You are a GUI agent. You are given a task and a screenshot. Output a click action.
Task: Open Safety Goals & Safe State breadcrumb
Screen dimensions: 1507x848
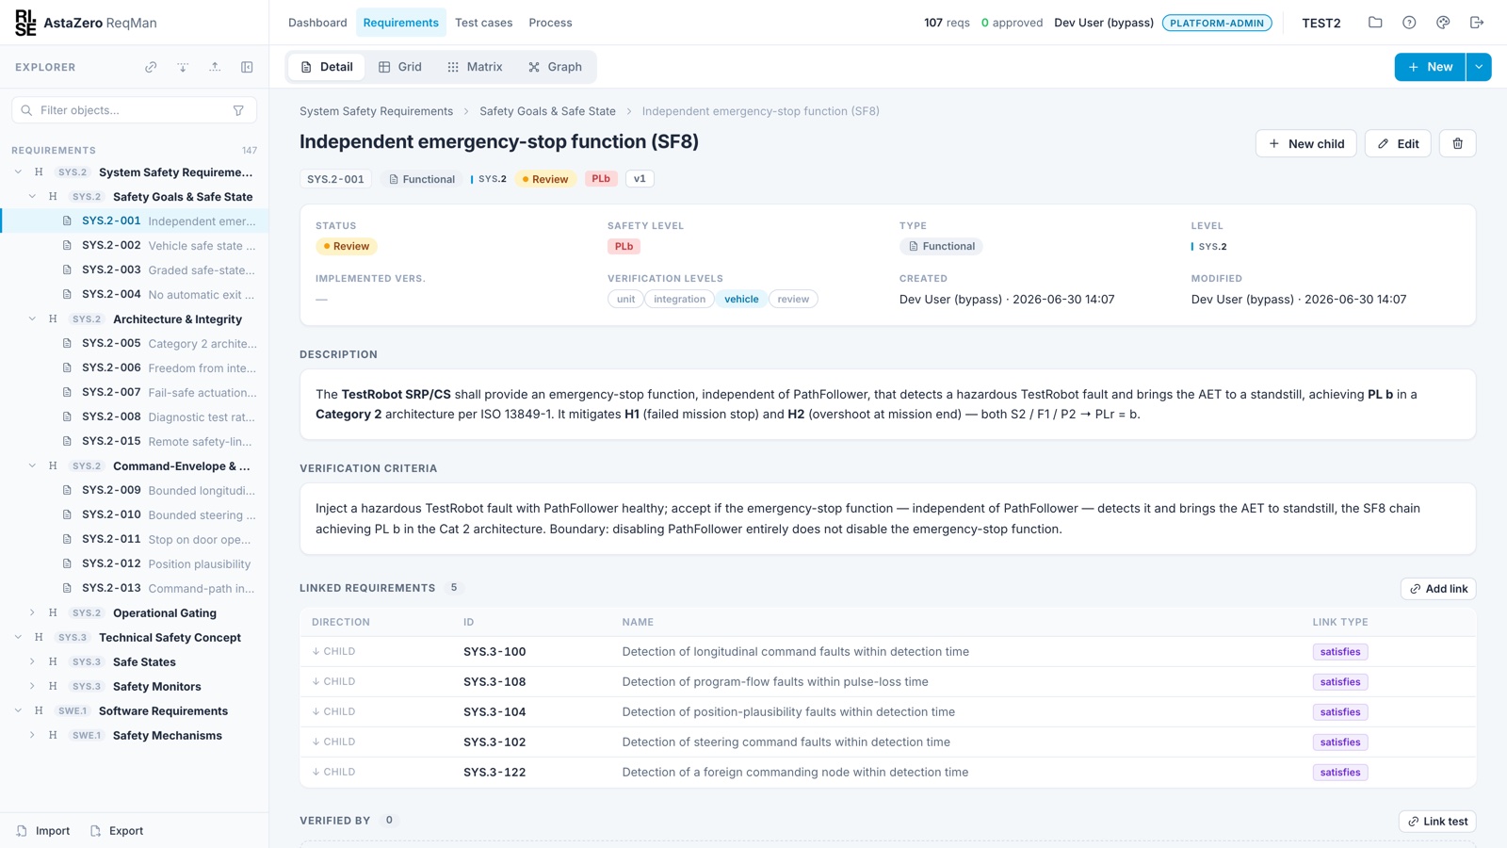(x=547, y=111)
